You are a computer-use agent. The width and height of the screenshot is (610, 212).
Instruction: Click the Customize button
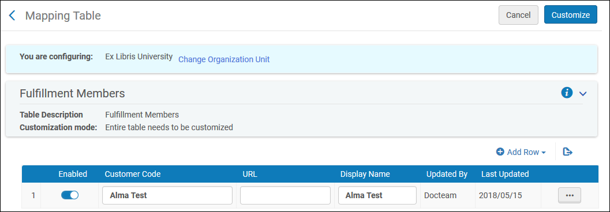[571, 15]
